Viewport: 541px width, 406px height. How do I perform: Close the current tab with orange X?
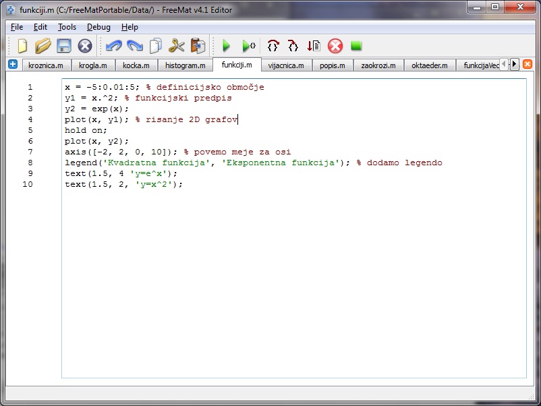[528, 64]
